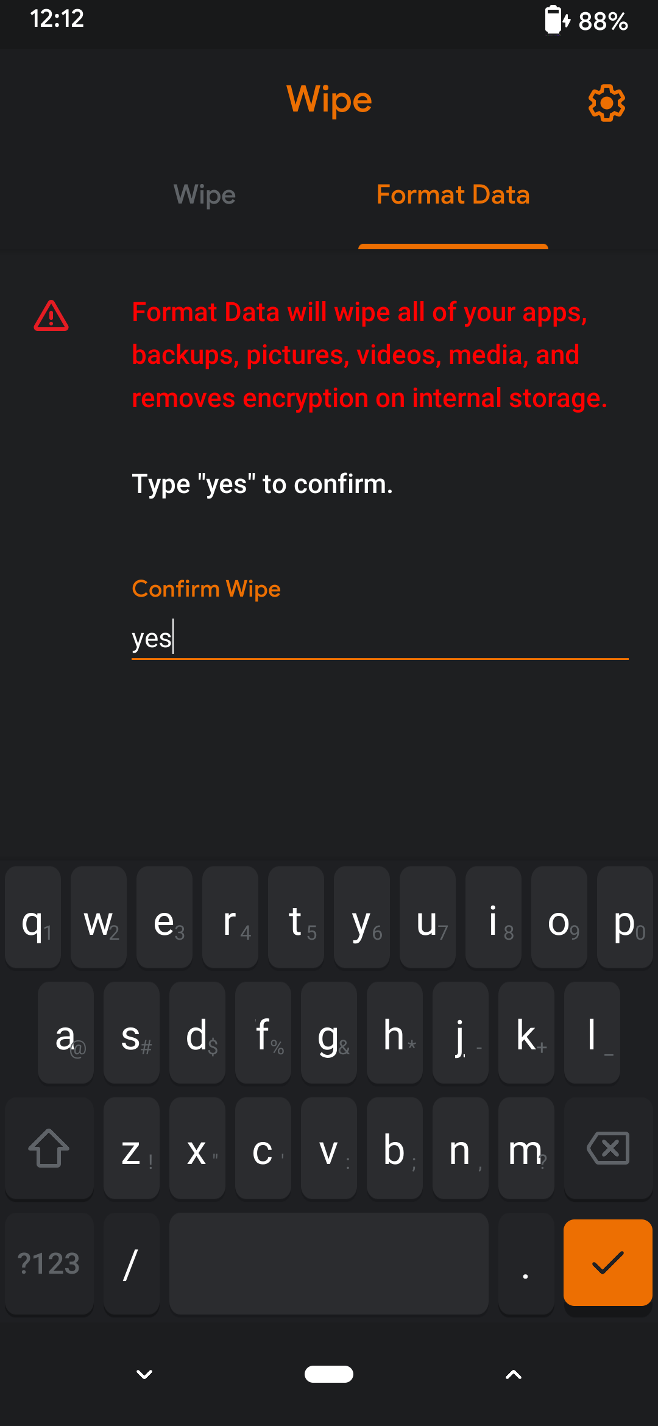Screen dimensions: 658x1426
Task: Tap the red warning triangle icon
Action: [x=51, y=316]
